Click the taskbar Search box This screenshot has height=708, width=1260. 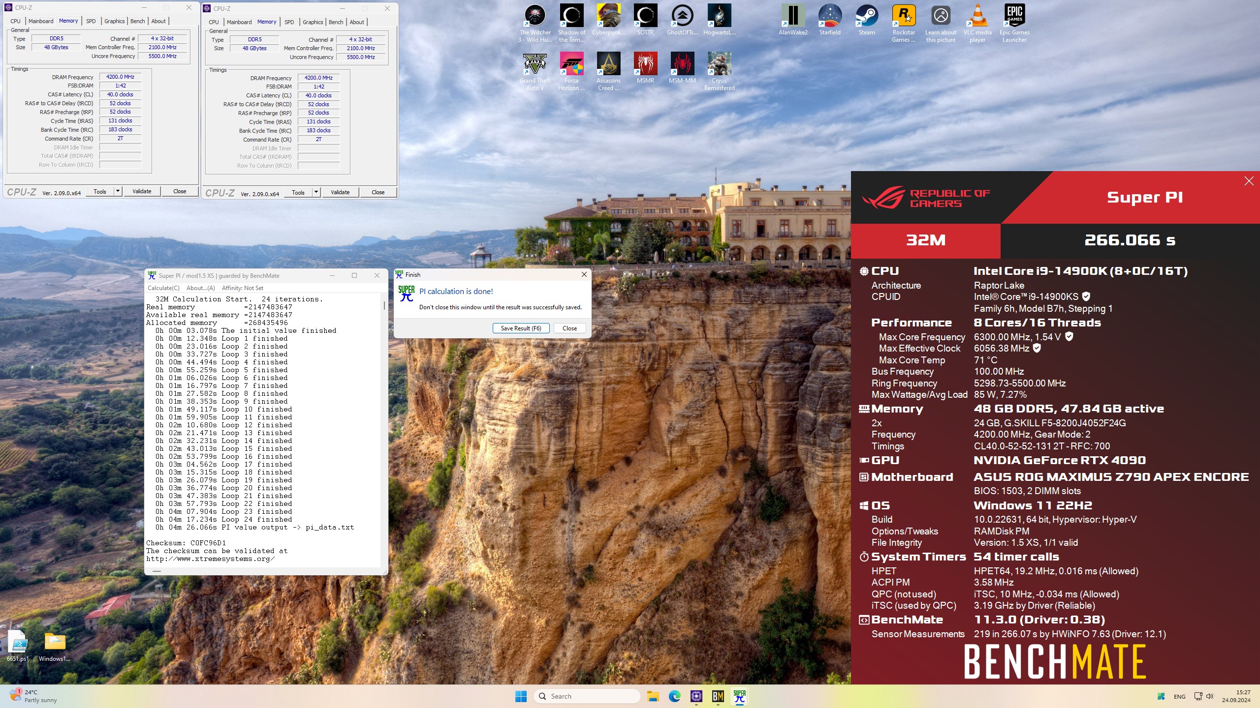(x=587, y=696)
